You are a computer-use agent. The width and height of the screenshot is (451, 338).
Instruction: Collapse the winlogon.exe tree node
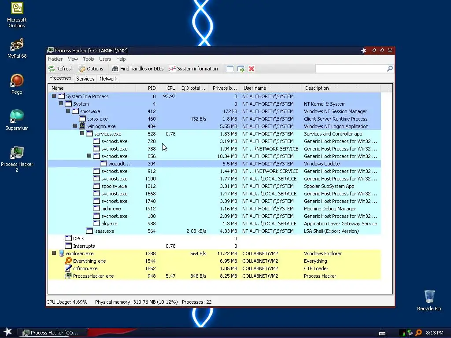[x=75, y=126]
